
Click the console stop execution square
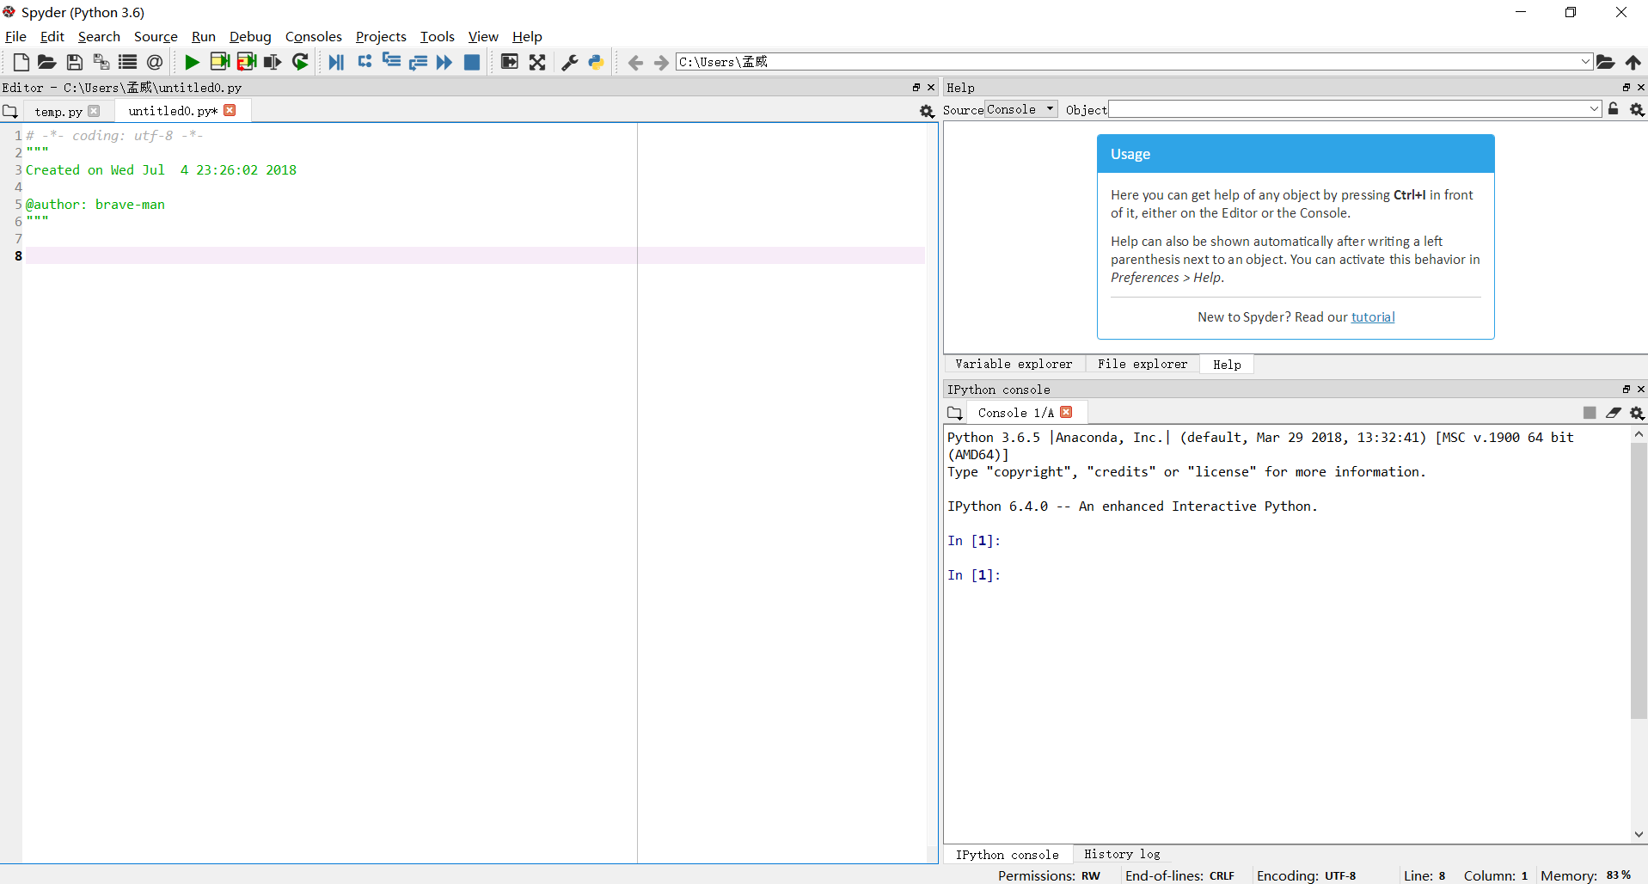pyautogui.click(x=1590, y=413)
